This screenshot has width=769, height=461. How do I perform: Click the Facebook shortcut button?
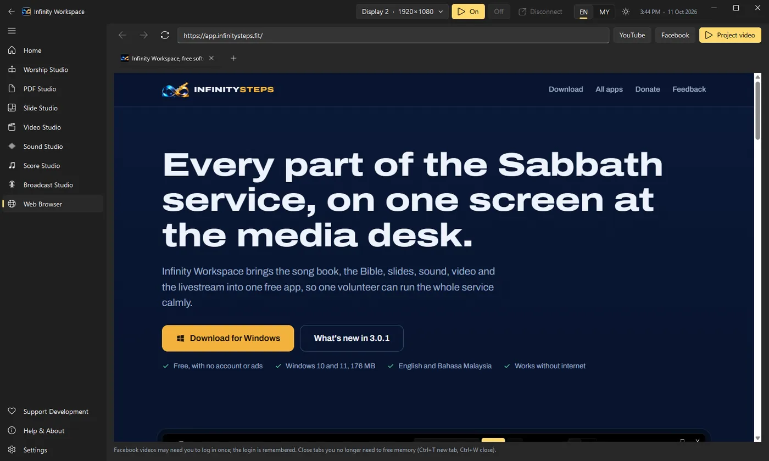(x=675, y=35)
